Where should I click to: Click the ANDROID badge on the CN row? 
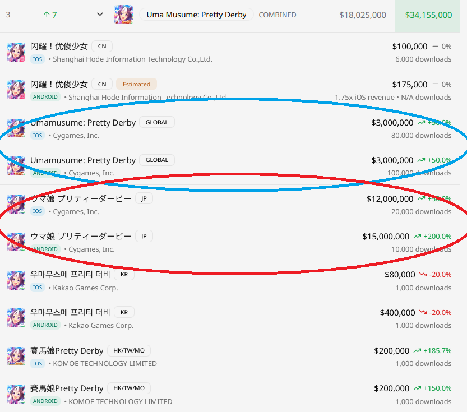tap(45, 97)
